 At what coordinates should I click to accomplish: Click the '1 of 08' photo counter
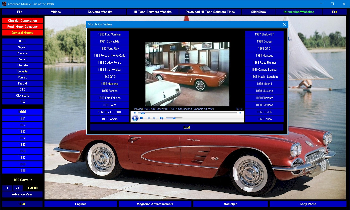[32, 188]
